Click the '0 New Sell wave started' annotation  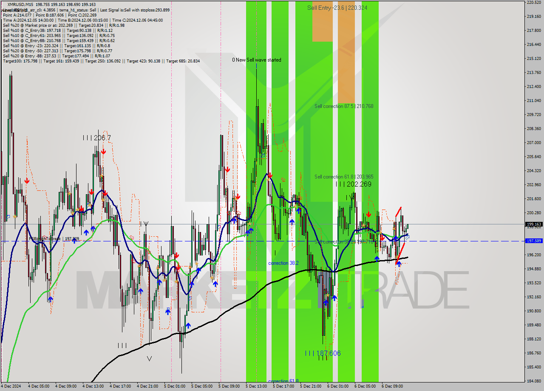[256, 60]
